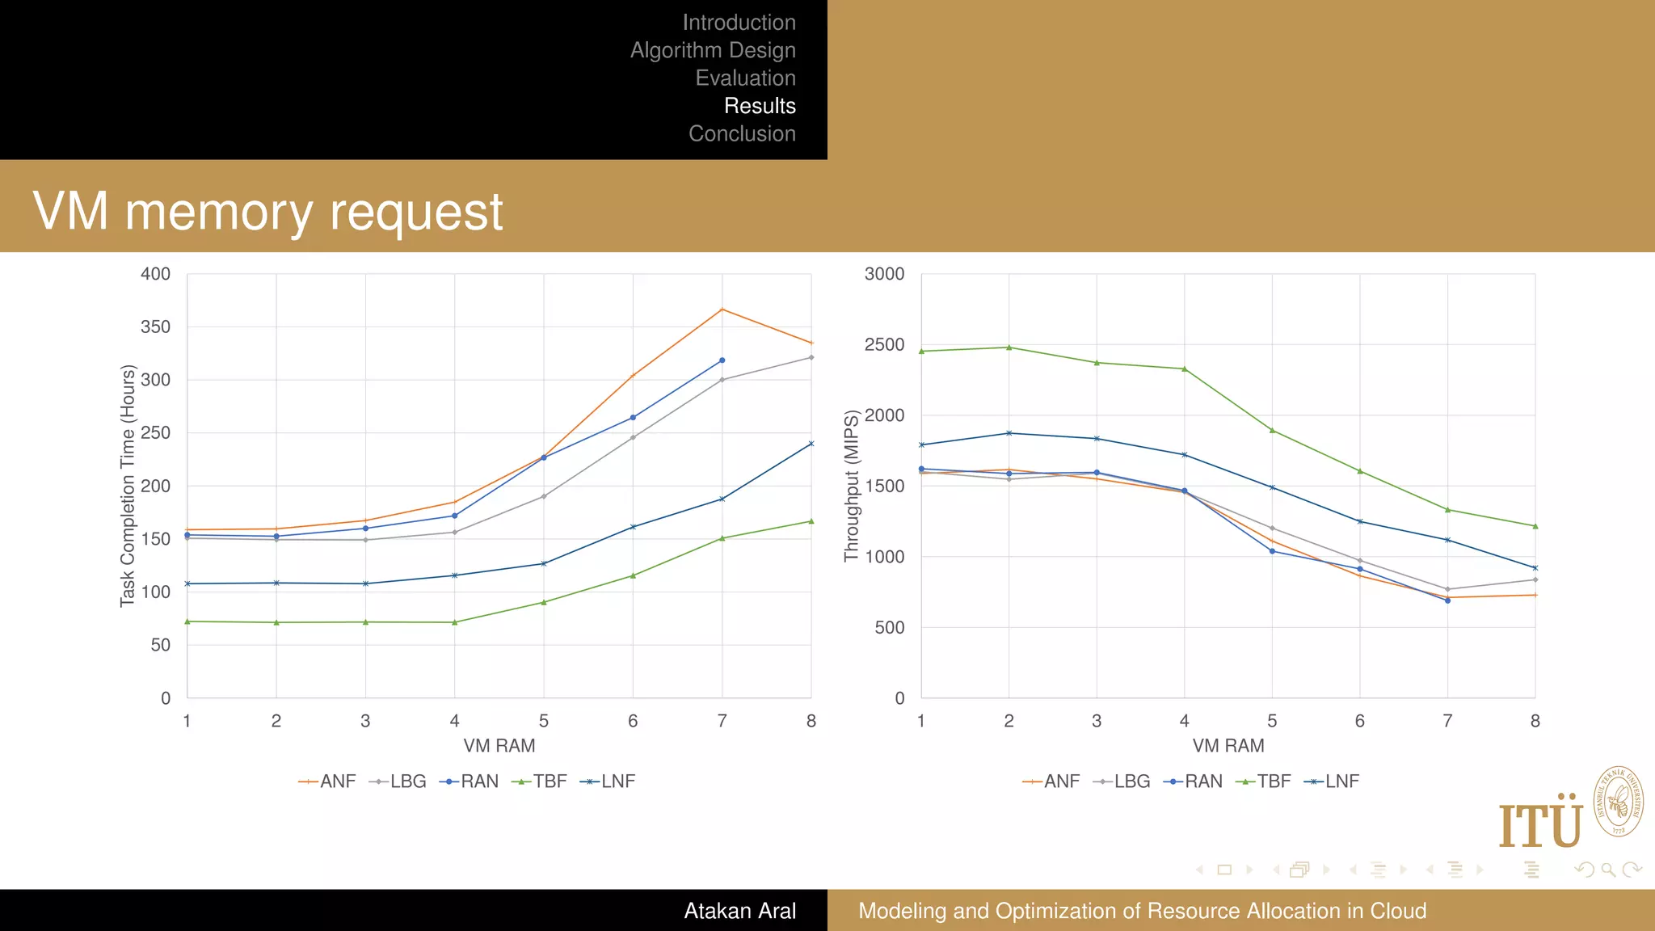The image size is (1655, 931).
Task: Click the go back undo arrow icon
Action: pyautogui.click(x=1584, y=870)
